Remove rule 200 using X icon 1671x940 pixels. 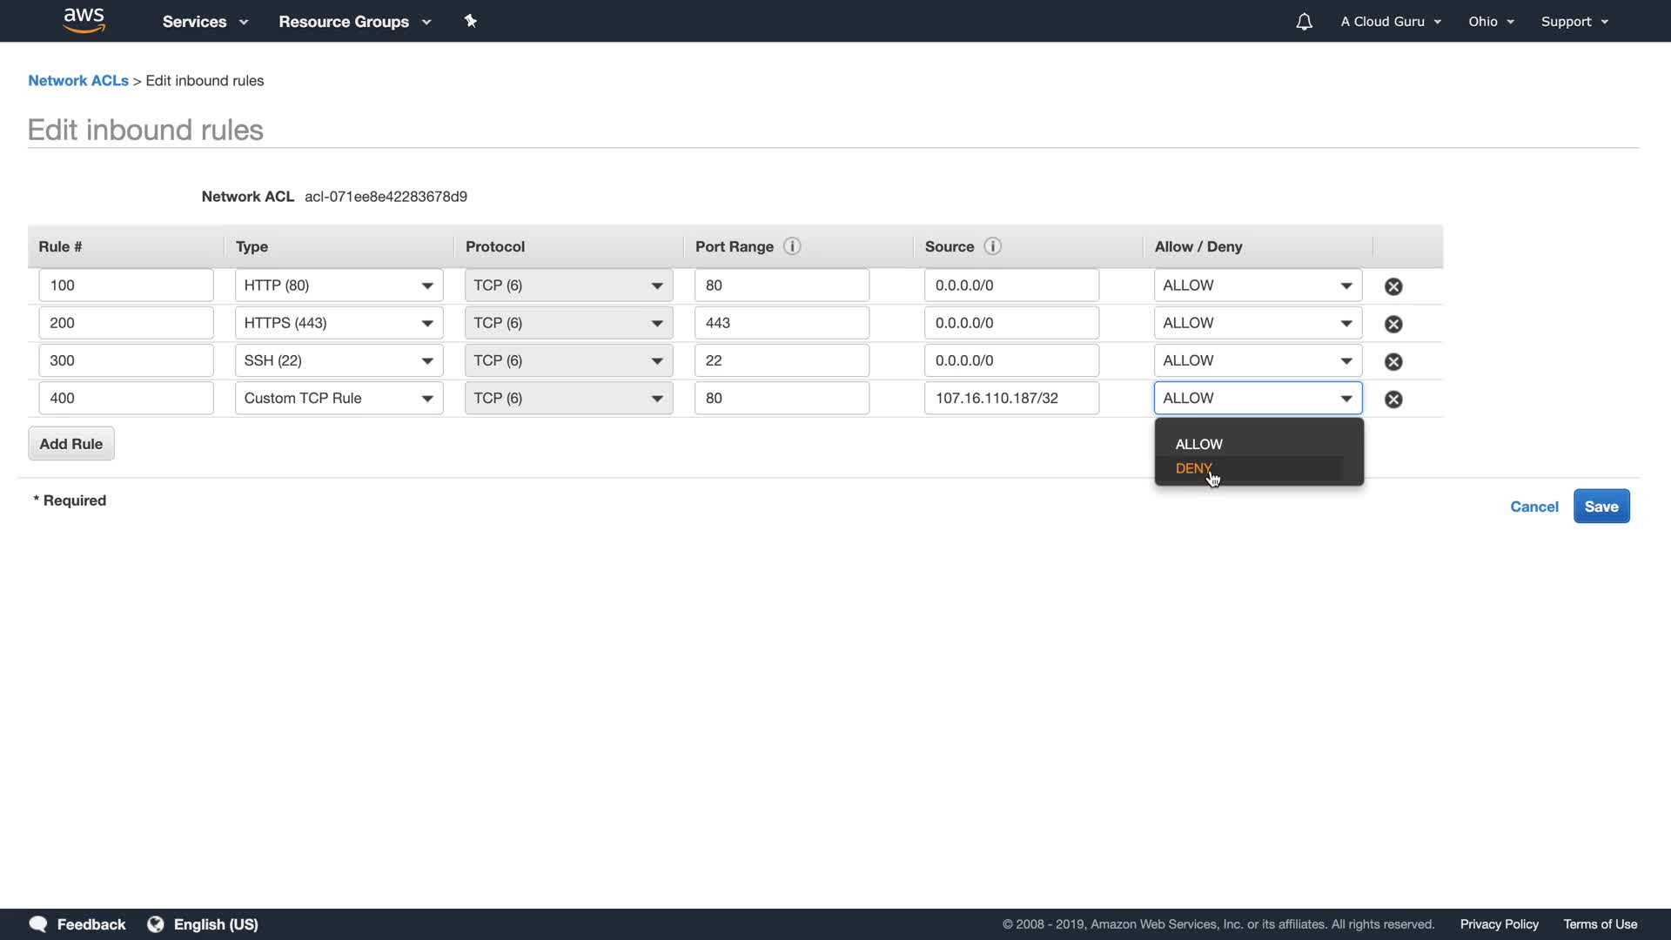pos(1393,324)
